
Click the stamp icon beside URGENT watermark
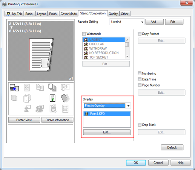coord(86,40)
